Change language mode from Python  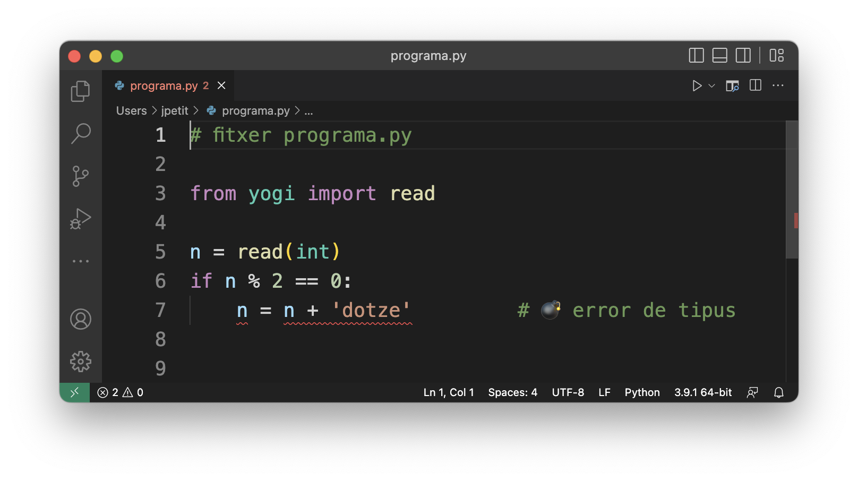coord(642,392)
